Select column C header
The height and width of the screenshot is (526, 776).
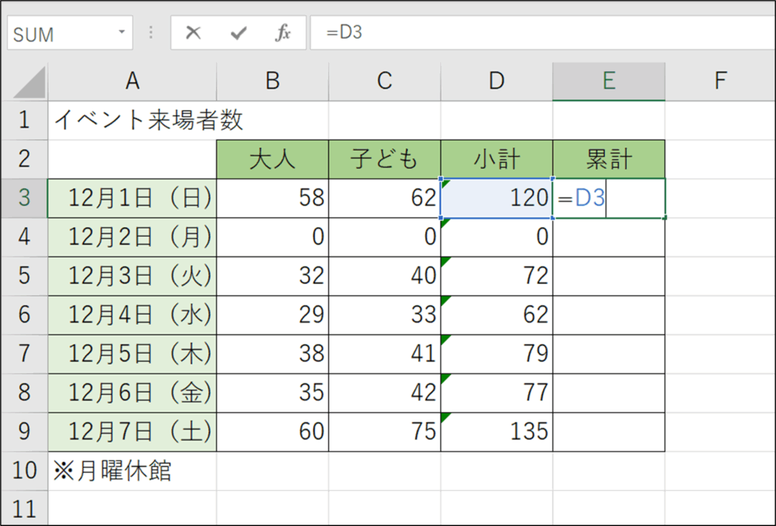(x=384, y=81)
